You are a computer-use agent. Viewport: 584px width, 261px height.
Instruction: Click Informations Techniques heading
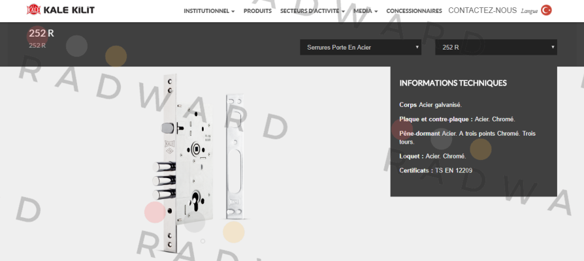point(453,83)
